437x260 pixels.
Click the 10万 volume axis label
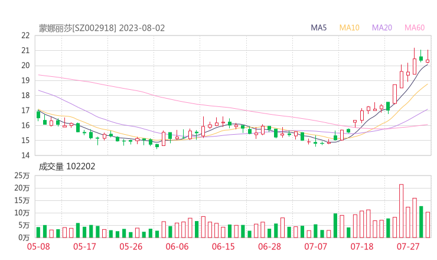[x=22, y=213]
